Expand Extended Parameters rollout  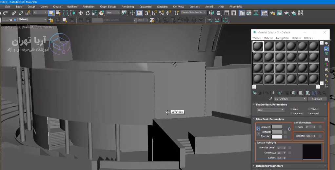(x=269, y=166)
